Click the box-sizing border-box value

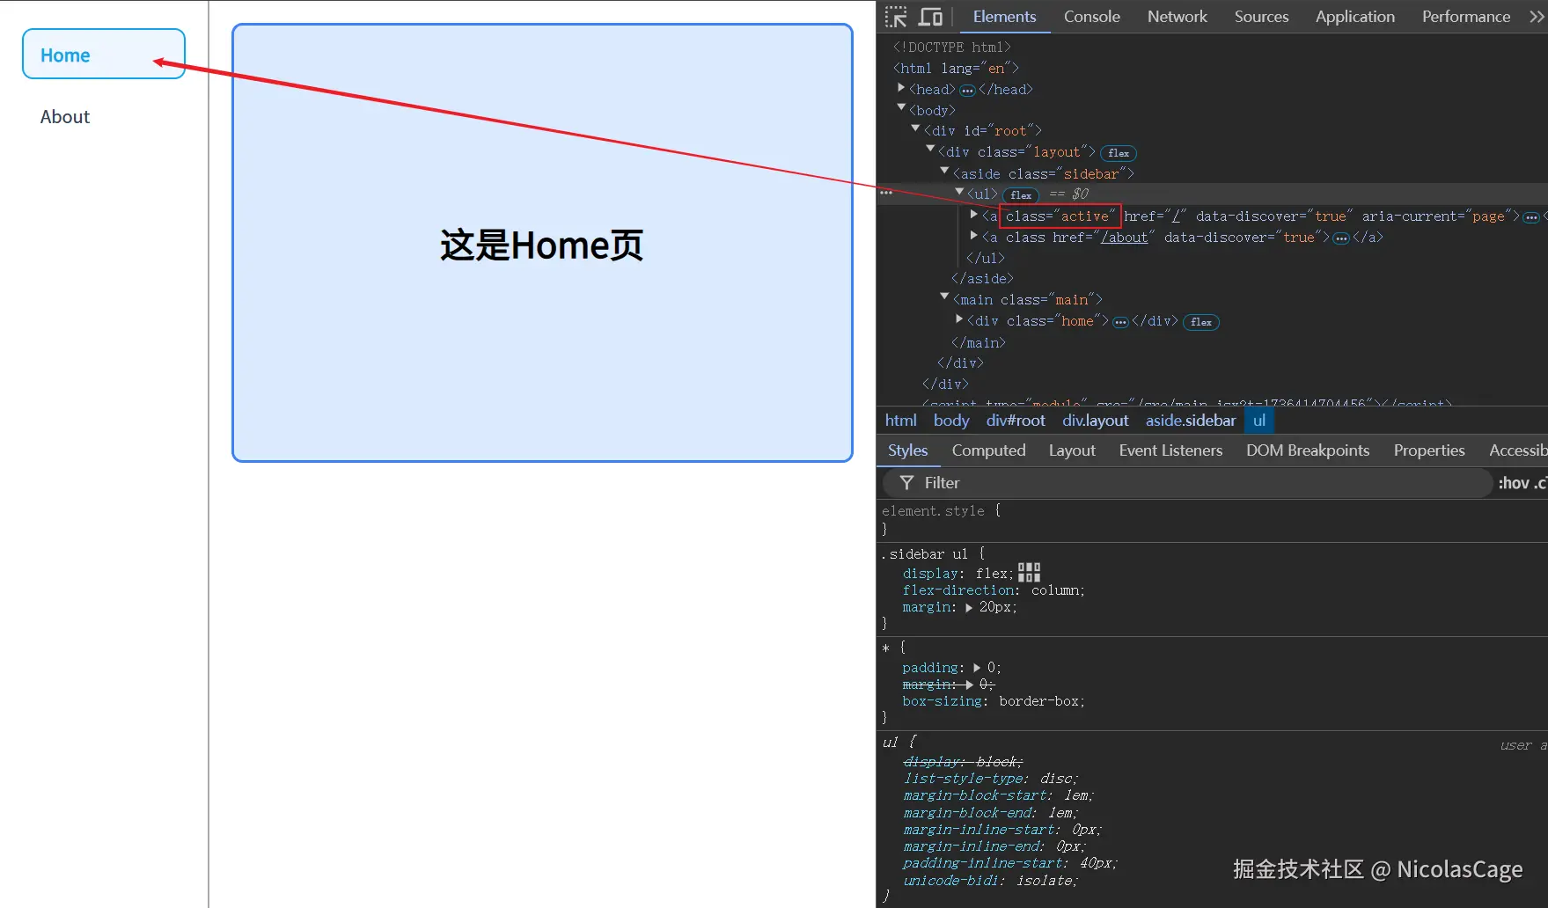[x=1039, y=702]
